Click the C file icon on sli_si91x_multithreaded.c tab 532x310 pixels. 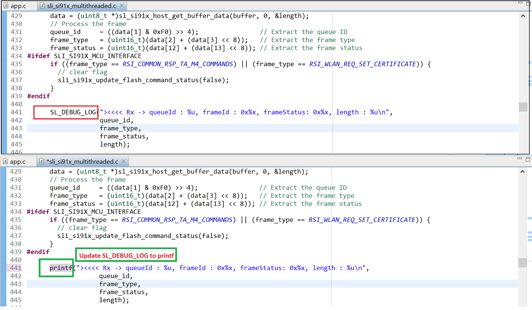coord(42,6)
